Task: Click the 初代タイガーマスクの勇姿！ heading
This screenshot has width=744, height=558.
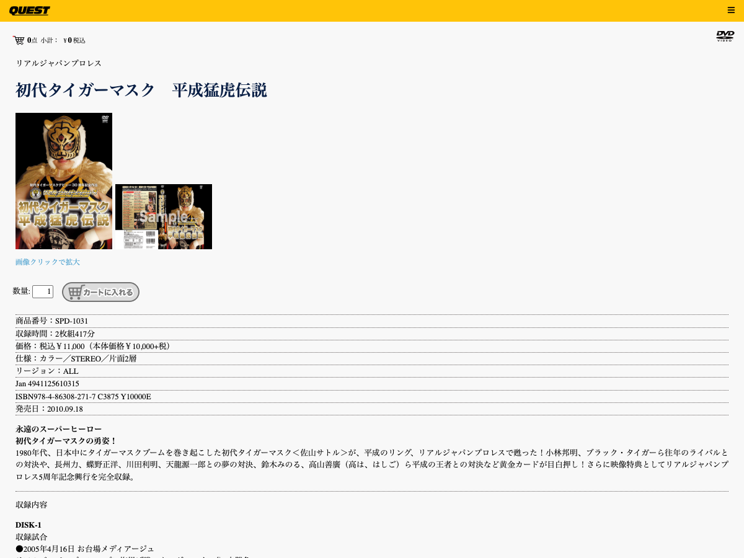Action: click(x=66, y=441)
